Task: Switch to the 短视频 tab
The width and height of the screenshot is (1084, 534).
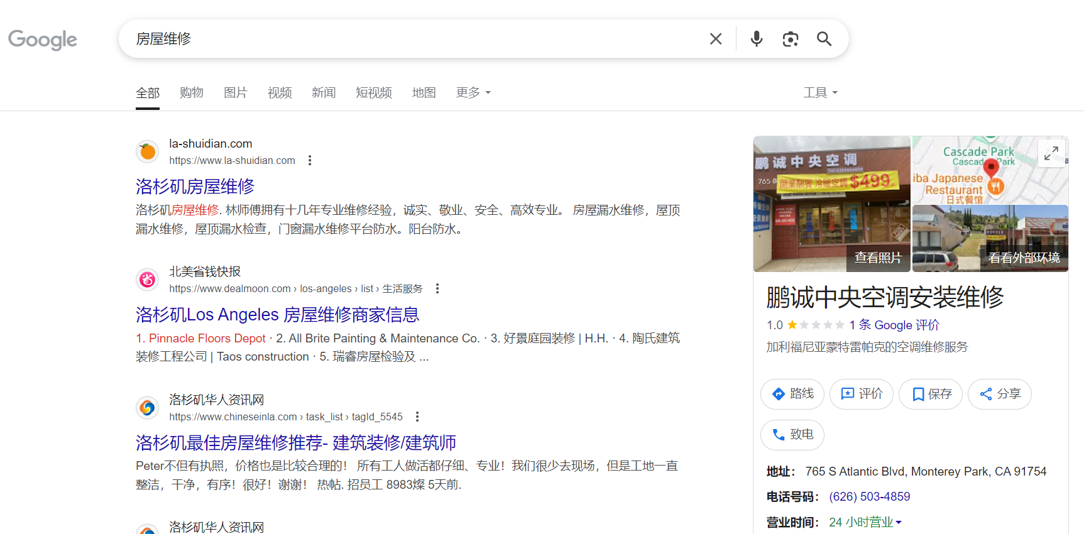Action: tap(374, 93)
